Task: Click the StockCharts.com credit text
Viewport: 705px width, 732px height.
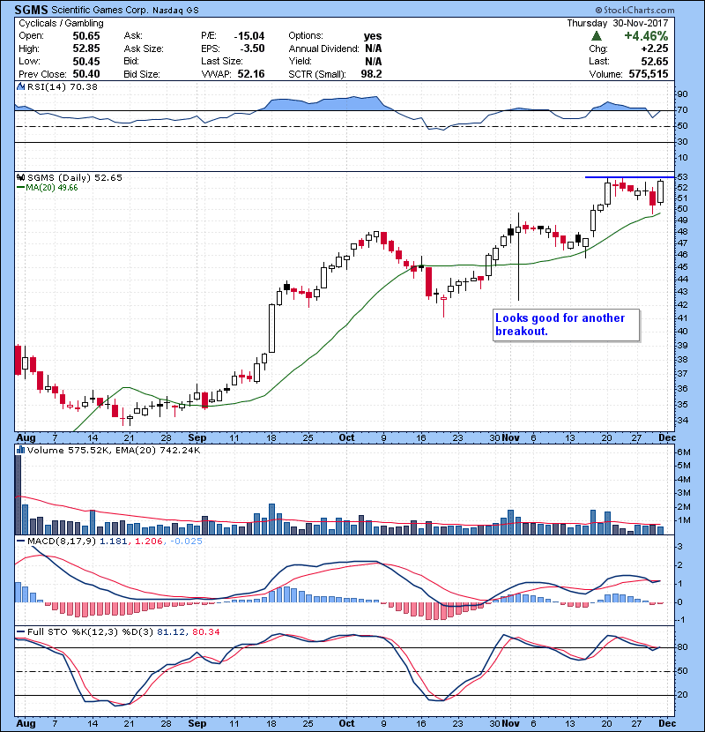Action: 634,10
